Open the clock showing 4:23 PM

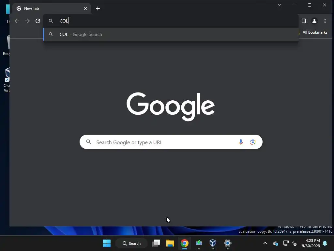coord(311,243)
